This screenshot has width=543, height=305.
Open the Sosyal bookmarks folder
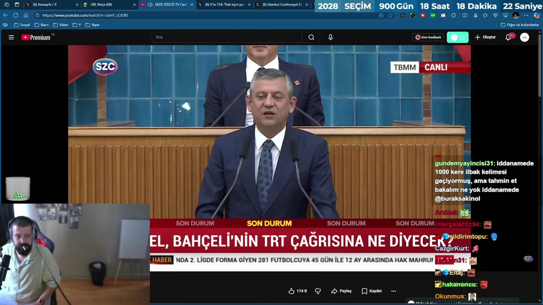tap(22, 25)
